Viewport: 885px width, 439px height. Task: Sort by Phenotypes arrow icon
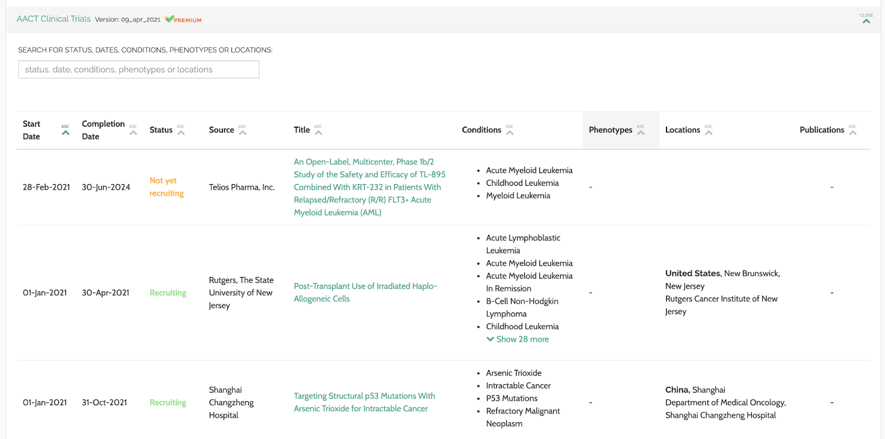click(x=641, y=132)
